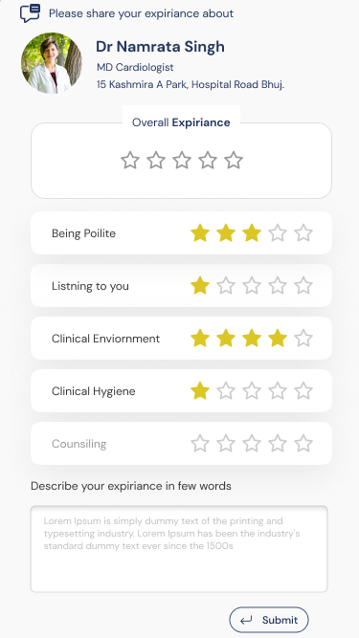Click the Dr Namrata Singh name heading
359x638 pixels.
tap(160, 46)
